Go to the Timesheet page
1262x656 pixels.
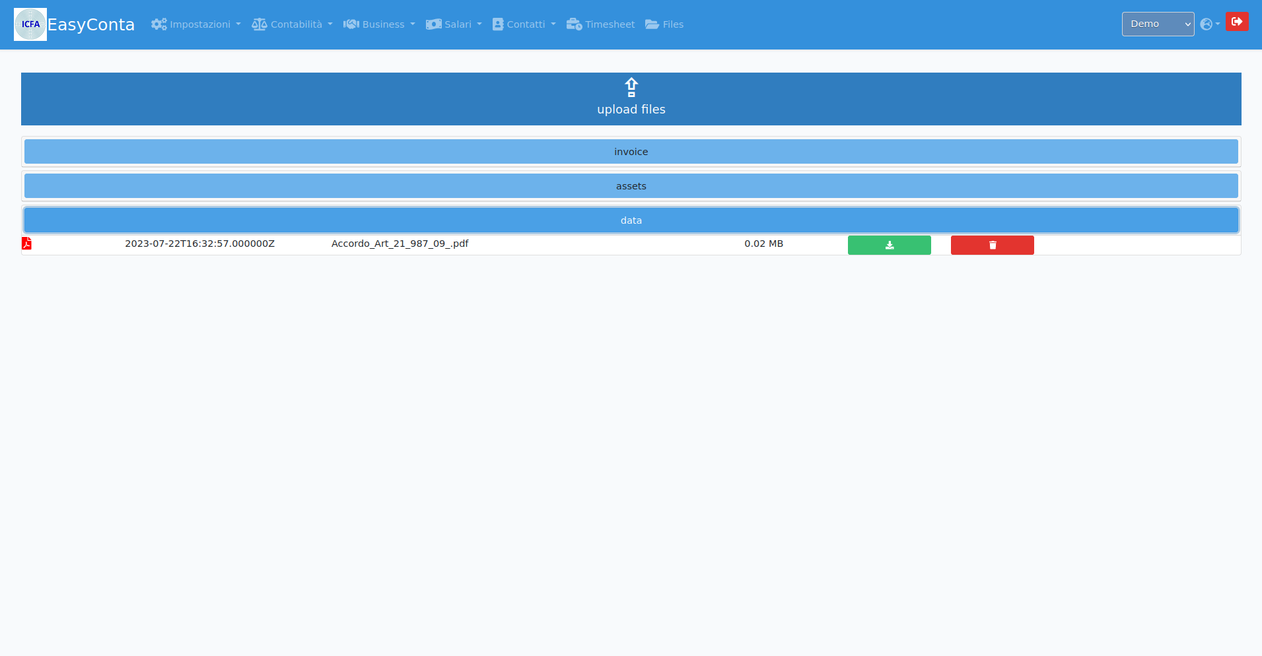[601, 24]
